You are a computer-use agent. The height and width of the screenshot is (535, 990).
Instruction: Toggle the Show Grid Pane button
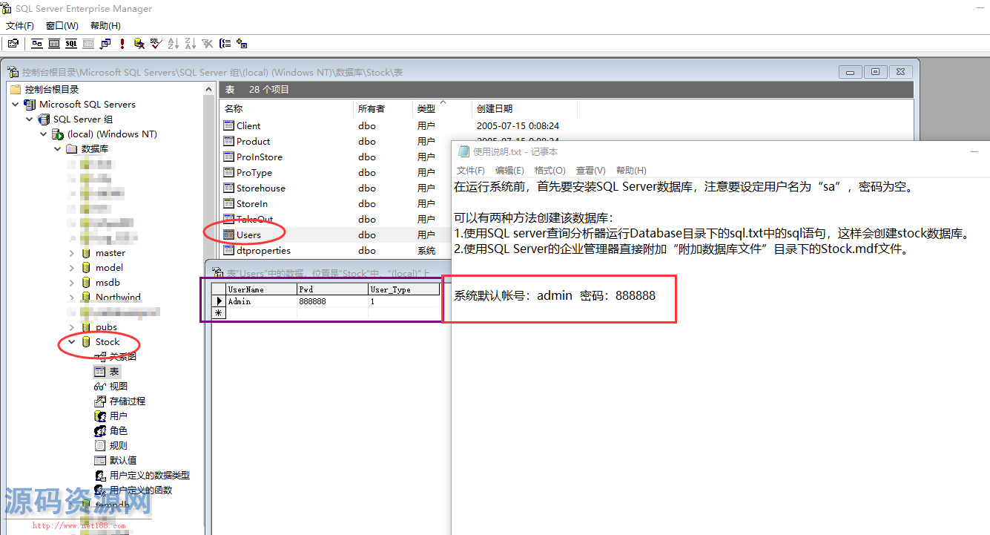[54, 44]
